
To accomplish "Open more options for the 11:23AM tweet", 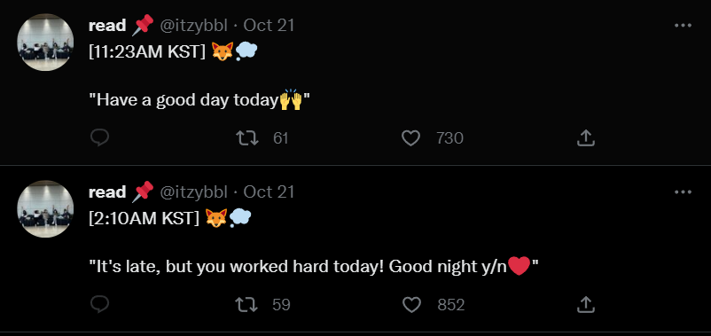I will pos(683,26).
